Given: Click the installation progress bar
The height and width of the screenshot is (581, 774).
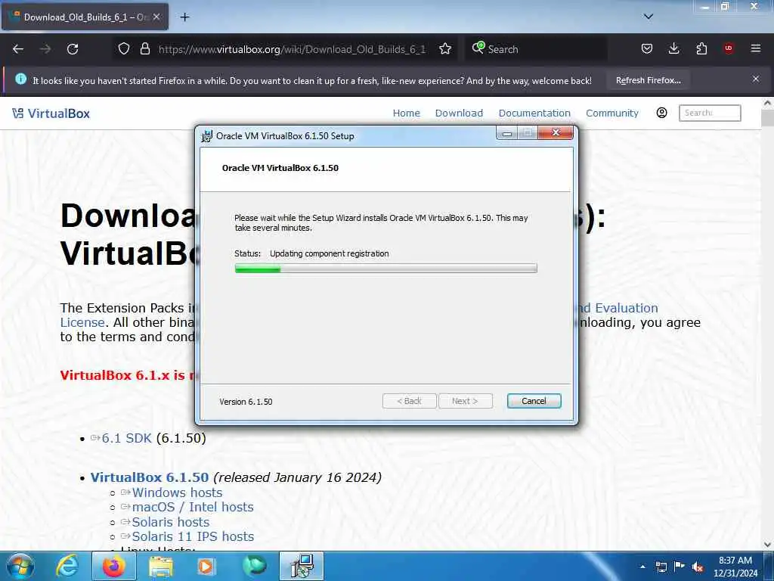Looking at the screenshot, I should coord(386,269).
